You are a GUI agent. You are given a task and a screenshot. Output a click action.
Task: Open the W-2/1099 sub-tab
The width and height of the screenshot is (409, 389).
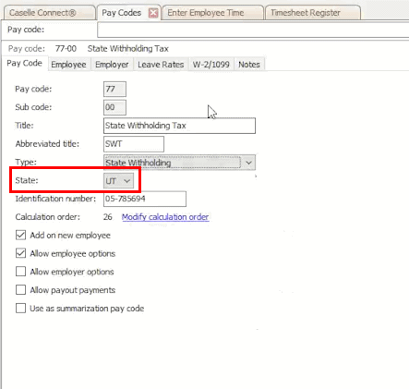211,65
